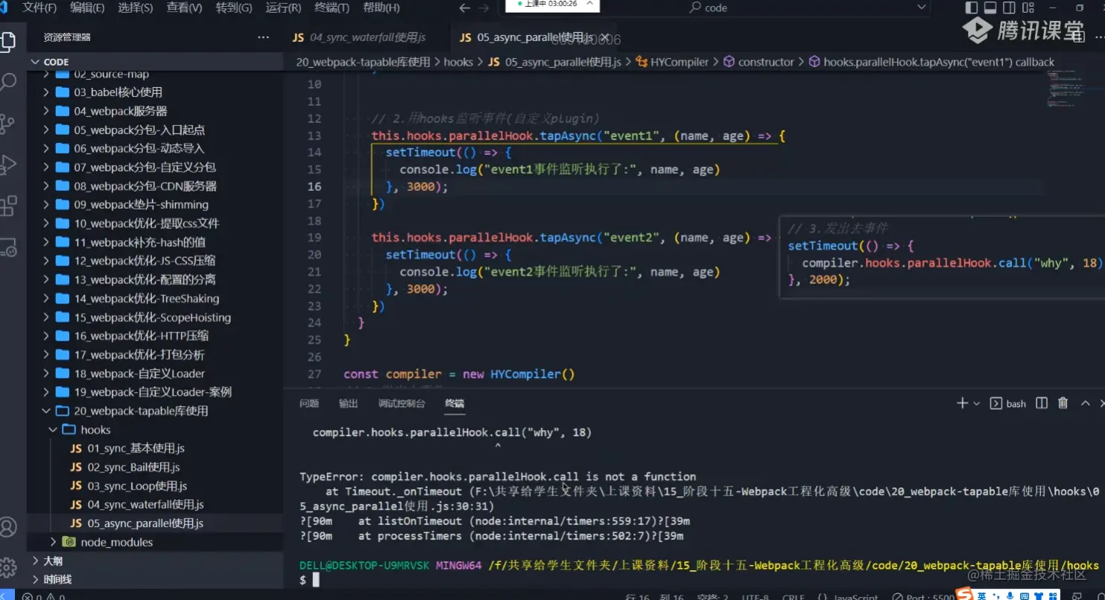Image resolution: width=1105 pixels, height=600 pixels.
Task: Open new terminal launch profile dropdown
Action: pos(976,403)
